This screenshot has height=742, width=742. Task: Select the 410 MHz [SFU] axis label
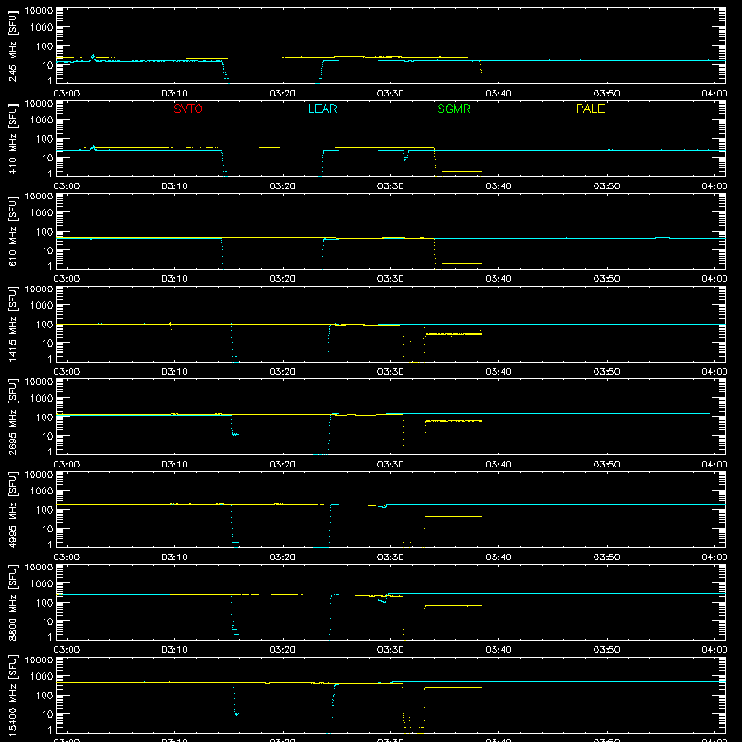click(12, 138)
